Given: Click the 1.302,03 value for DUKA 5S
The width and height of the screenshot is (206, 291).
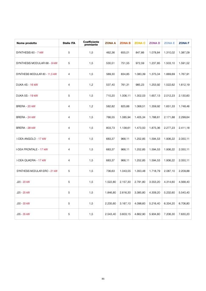Looking at the screenshot, I should coord(140,96).
